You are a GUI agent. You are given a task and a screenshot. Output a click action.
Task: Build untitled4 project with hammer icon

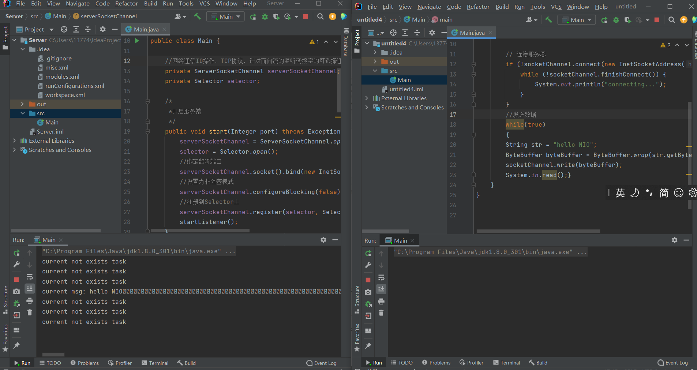[x=548, y=20]
